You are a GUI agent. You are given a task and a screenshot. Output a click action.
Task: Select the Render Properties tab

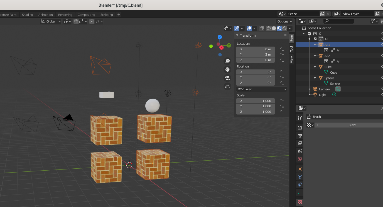(299, 128)
